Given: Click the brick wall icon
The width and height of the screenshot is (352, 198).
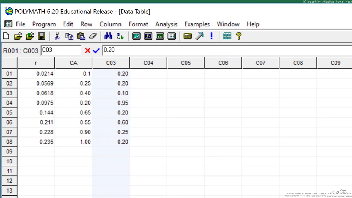Looking at the screenshot, I should [x=227, y=36].
